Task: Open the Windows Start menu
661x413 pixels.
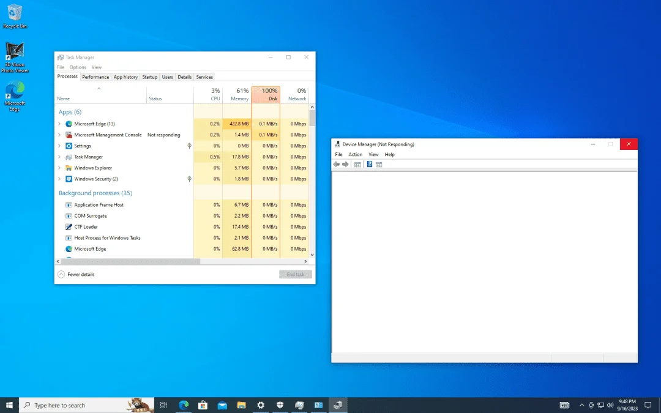Action: click(9, 405)
